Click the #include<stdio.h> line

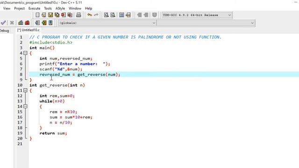click(51, 42)
